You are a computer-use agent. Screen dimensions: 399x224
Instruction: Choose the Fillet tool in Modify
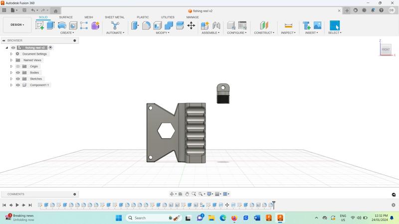click(x=146, y=25)
